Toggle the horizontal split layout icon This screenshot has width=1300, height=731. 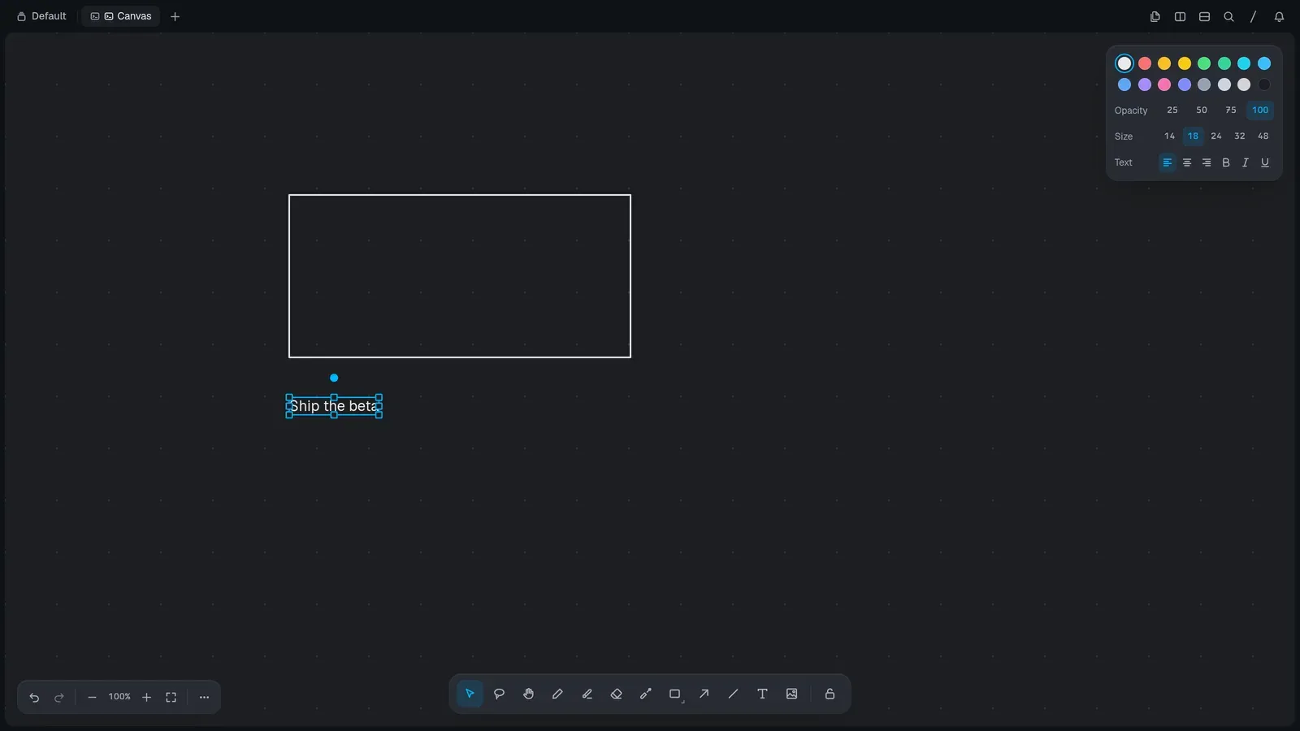(x=1204, y=16)
